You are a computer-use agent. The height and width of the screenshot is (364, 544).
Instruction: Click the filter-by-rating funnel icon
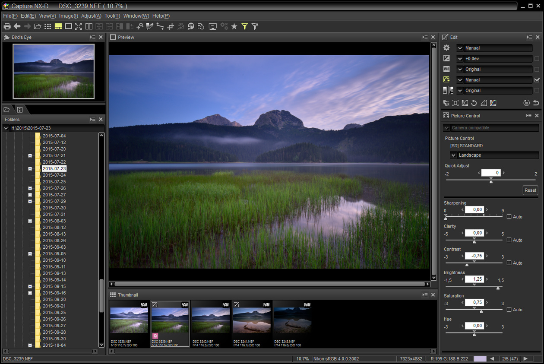pos(244,26)
